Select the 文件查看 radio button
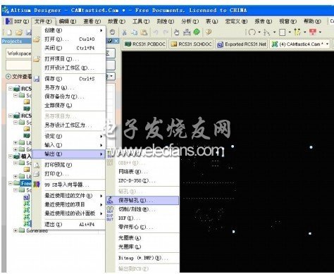 tap(8, 77)
